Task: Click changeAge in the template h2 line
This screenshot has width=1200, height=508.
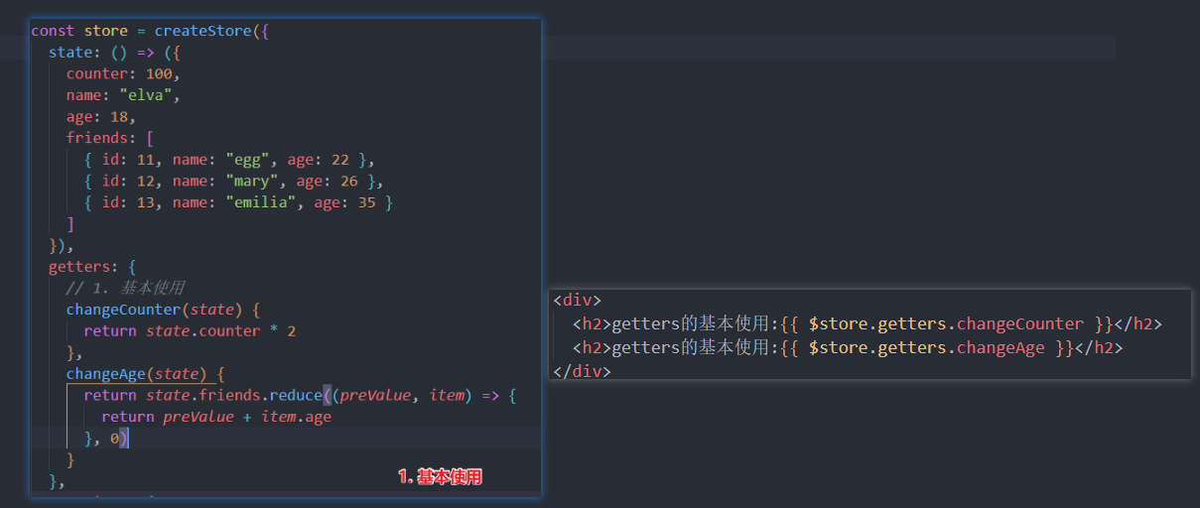Action: click(x=1000, y=347)
